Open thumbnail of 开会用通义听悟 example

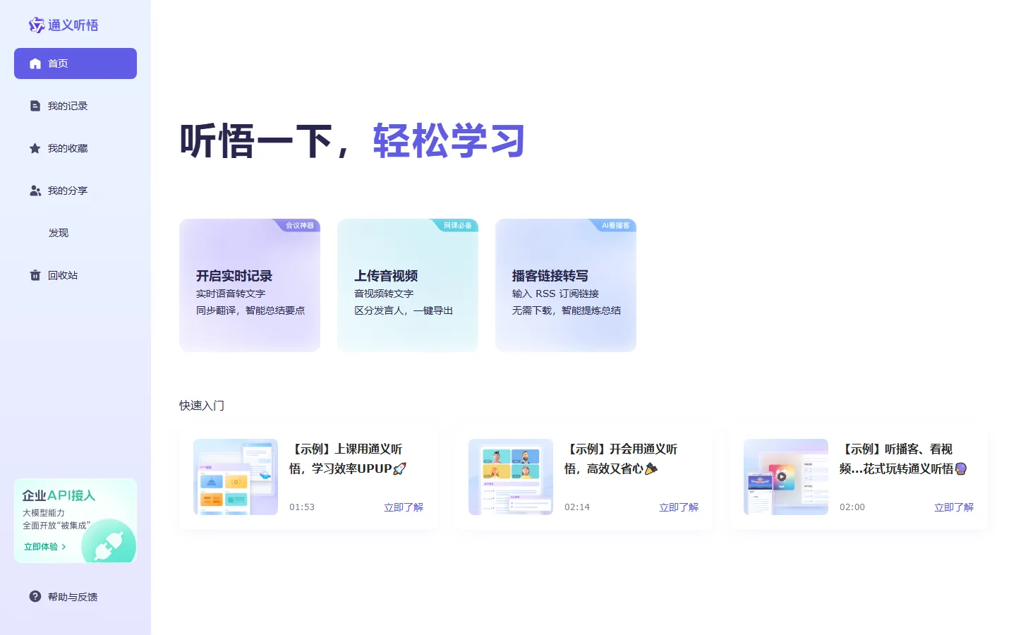click(511, 477)
